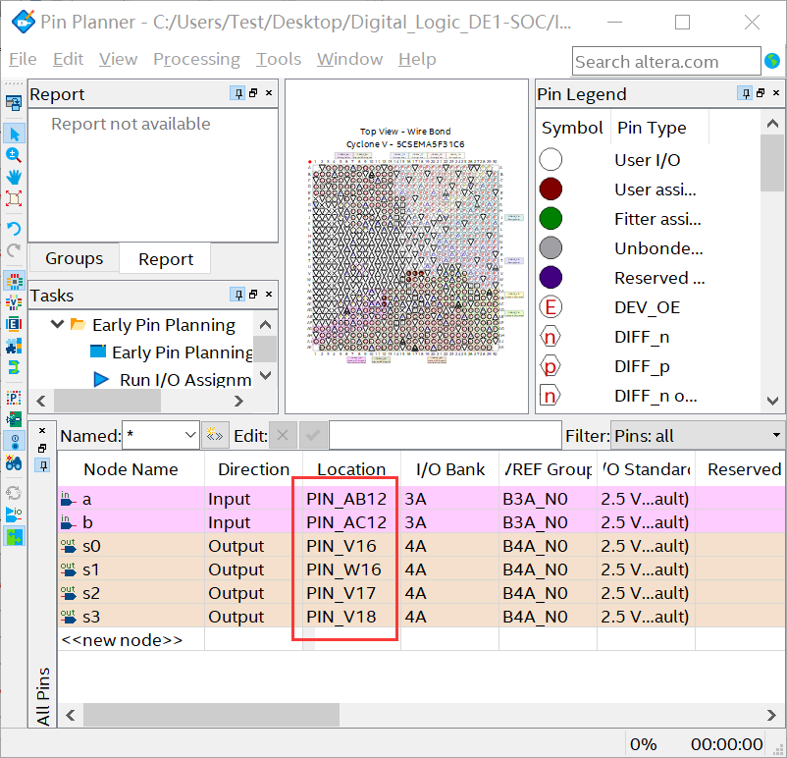The width and height of the screenshot is (787, 758).
Task: Click the grey refresh swap icon
Action: click(x=14, y=493)
